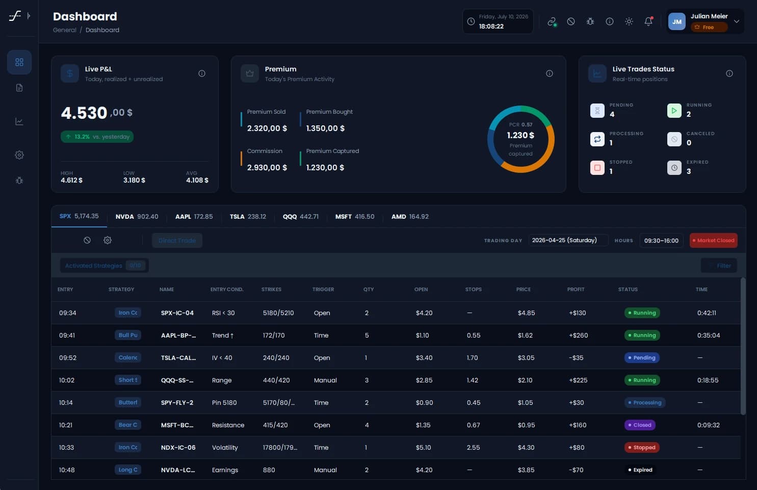The width and height of the screenshot is (757, 490).
Task: Click the Iron Cc tag on NDX-IC-06 row
Action: click(128, 447)
